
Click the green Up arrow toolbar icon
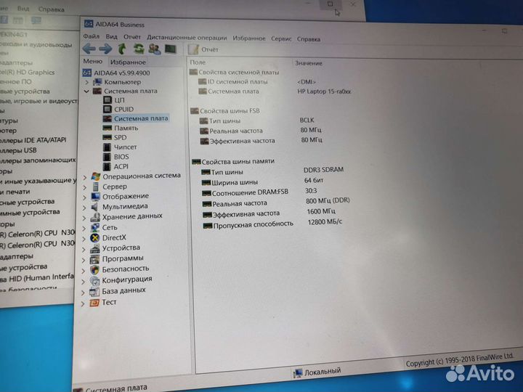122,49
